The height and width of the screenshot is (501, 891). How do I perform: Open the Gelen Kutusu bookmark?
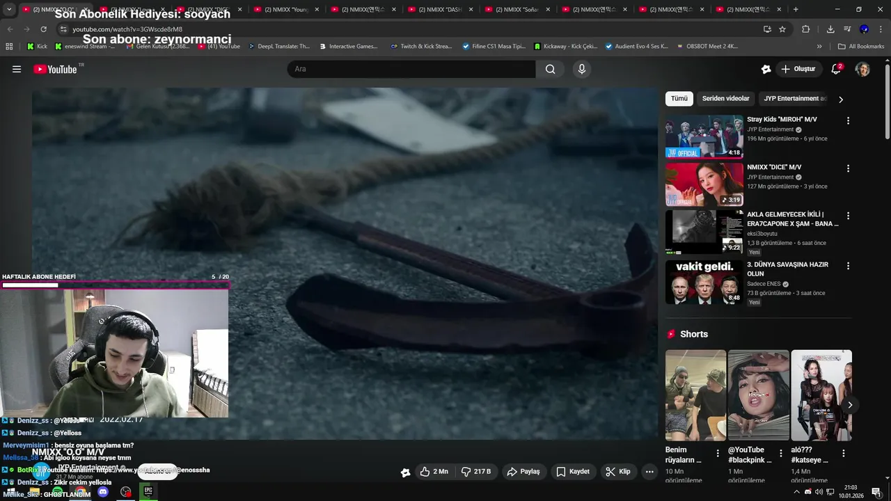pos(157,47)
